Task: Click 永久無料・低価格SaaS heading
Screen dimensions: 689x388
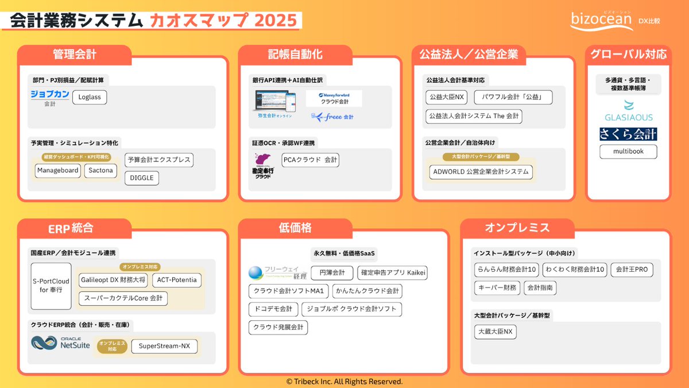Action: coord(344,253)
